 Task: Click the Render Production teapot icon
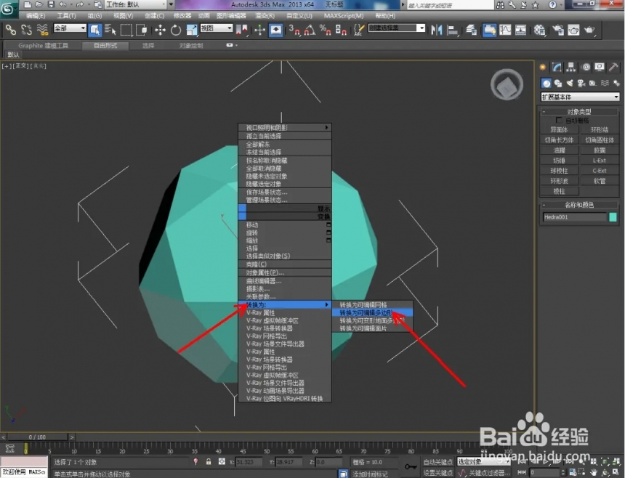click(589, 30)
